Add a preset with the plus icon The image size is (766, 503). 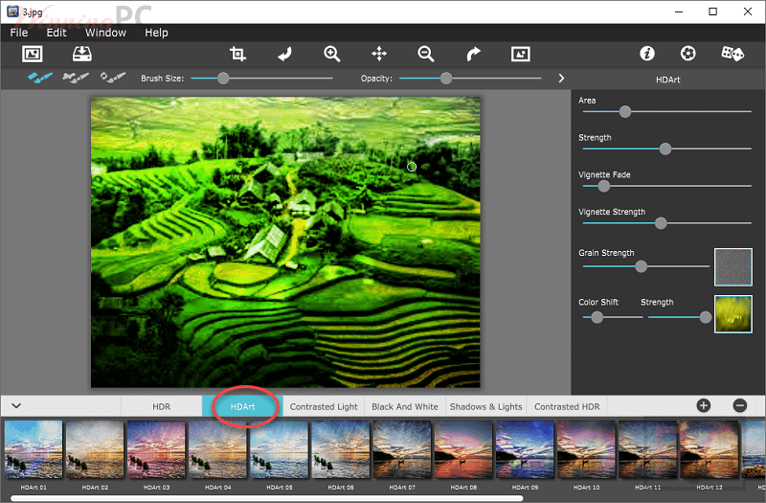pyautogui.click(x=704, y=405)
